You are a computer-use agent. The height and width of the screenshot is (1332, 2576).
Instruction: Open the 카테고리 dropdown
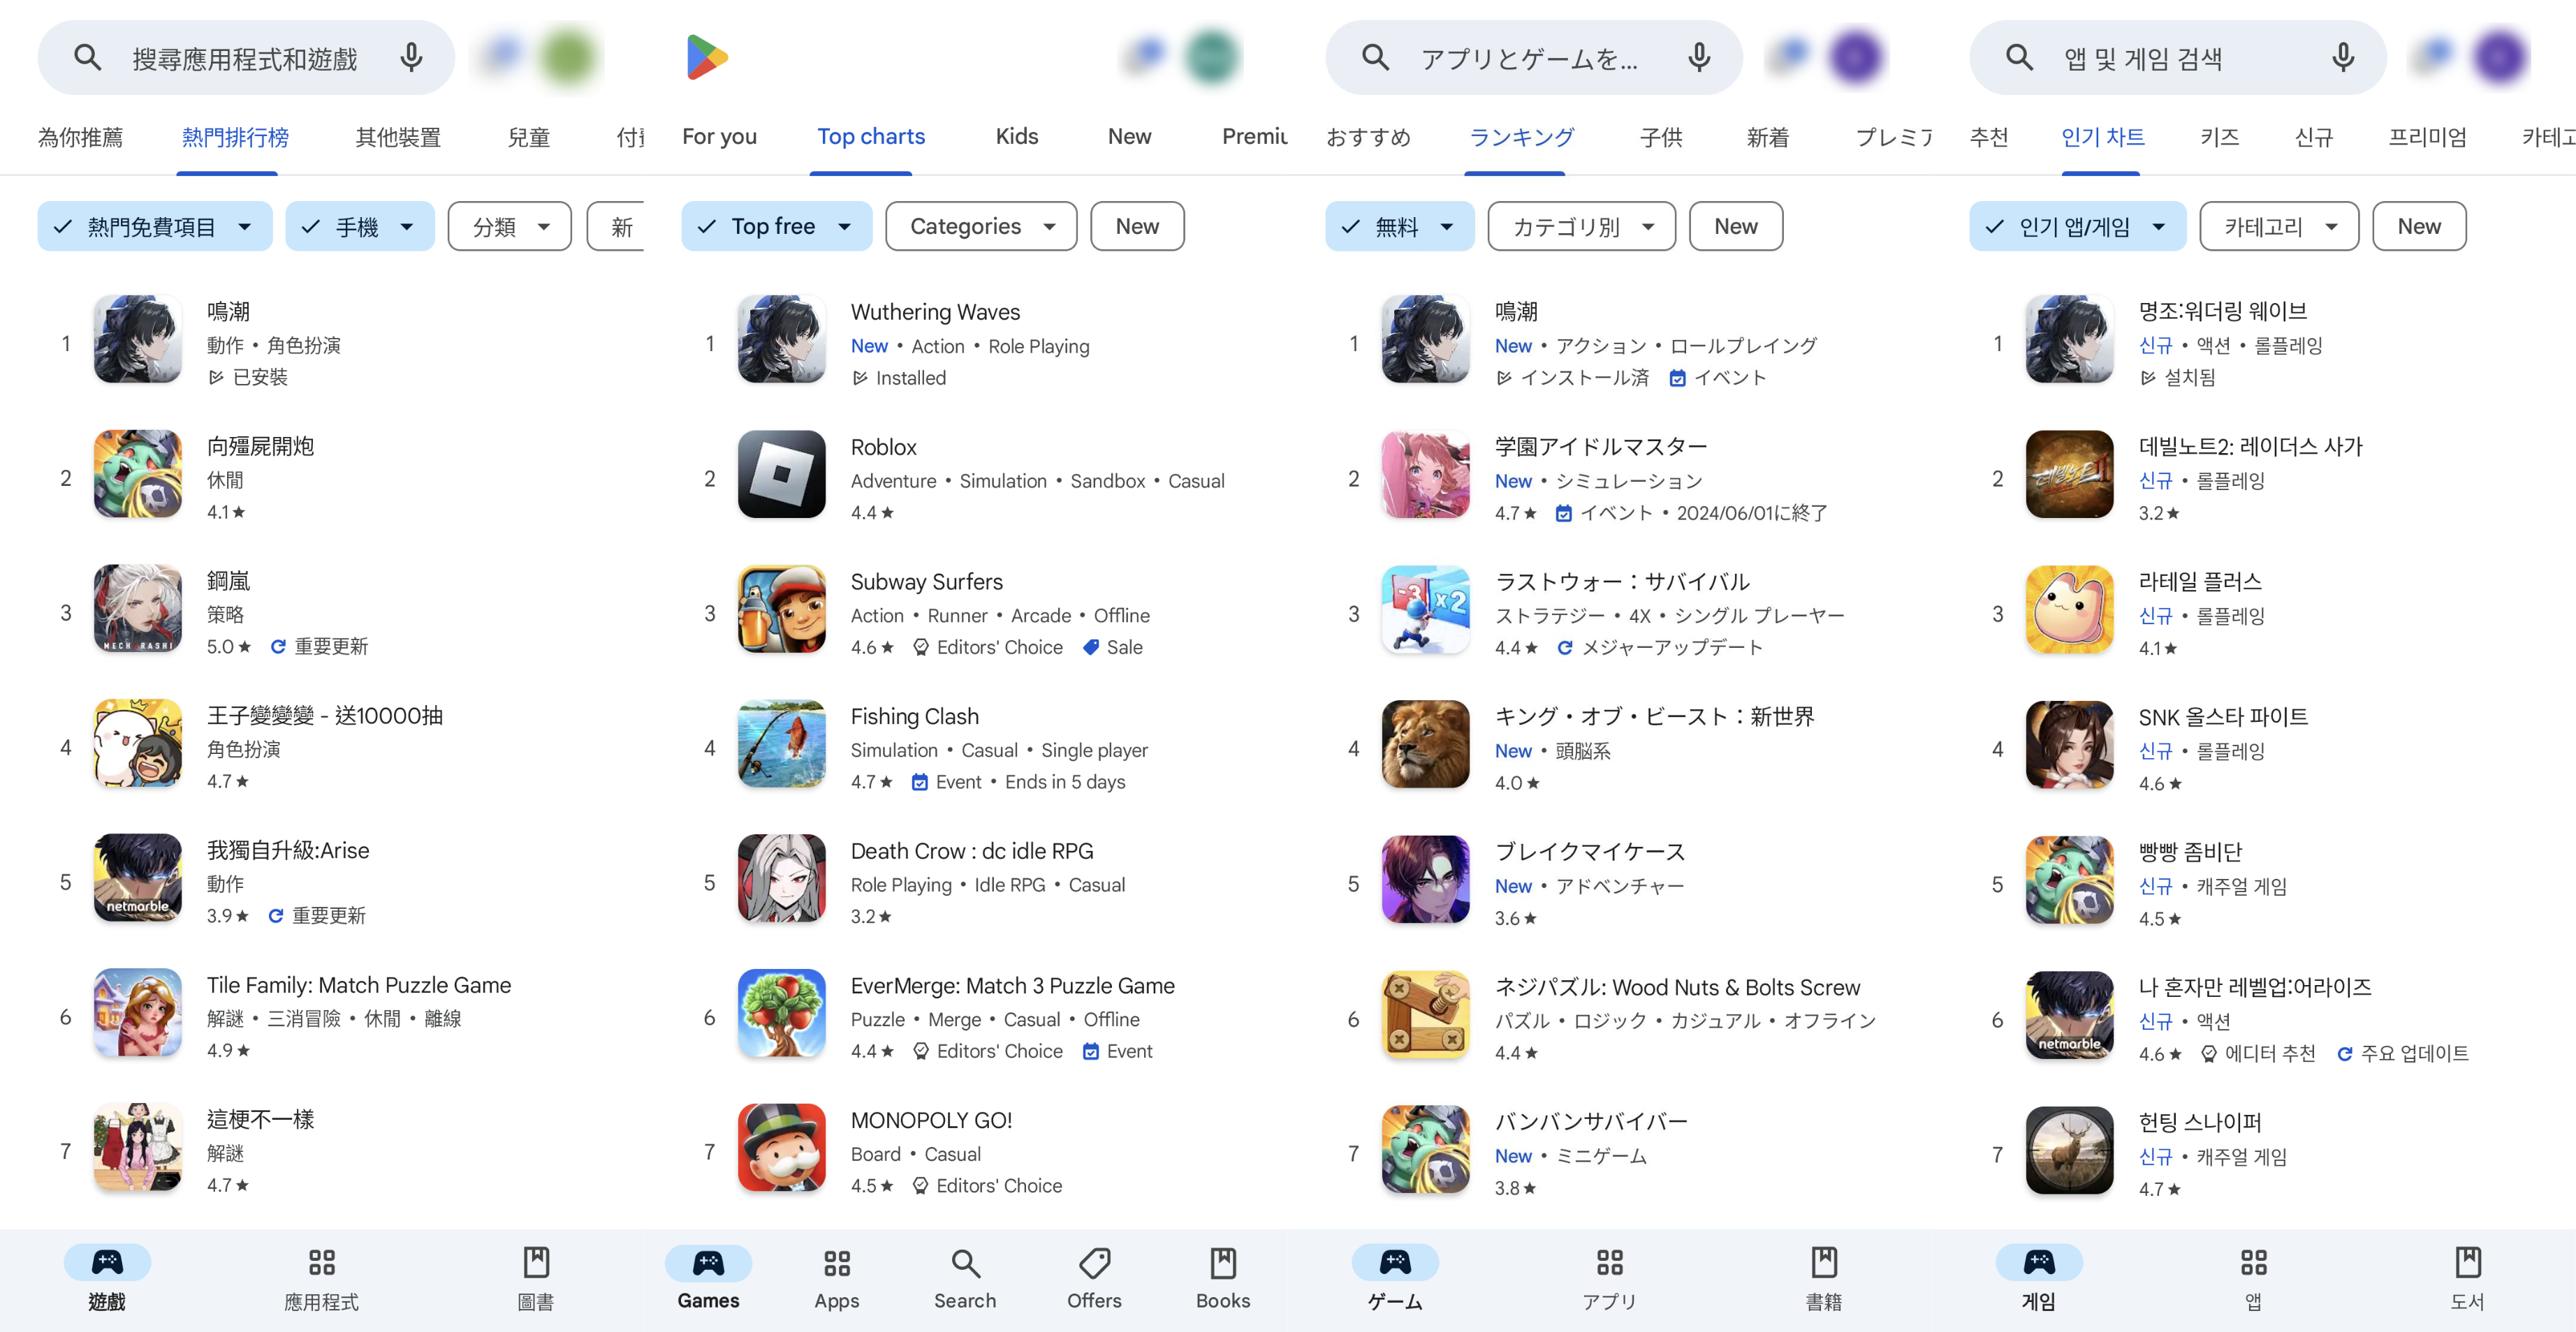click(2279, 225)
